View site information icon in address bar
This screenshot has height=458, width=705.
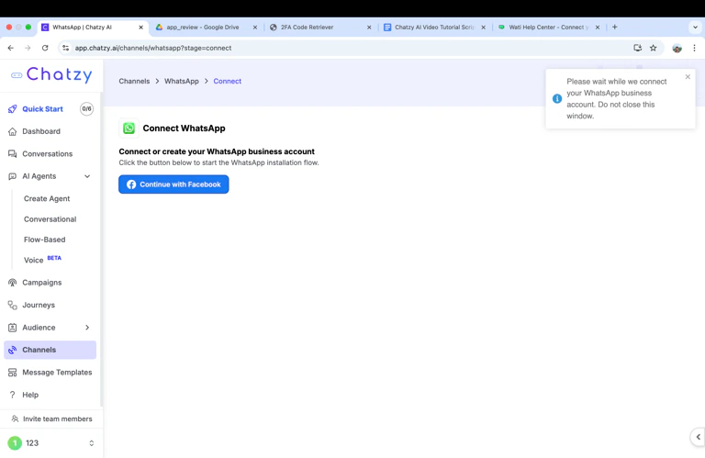tap(66, 48)
